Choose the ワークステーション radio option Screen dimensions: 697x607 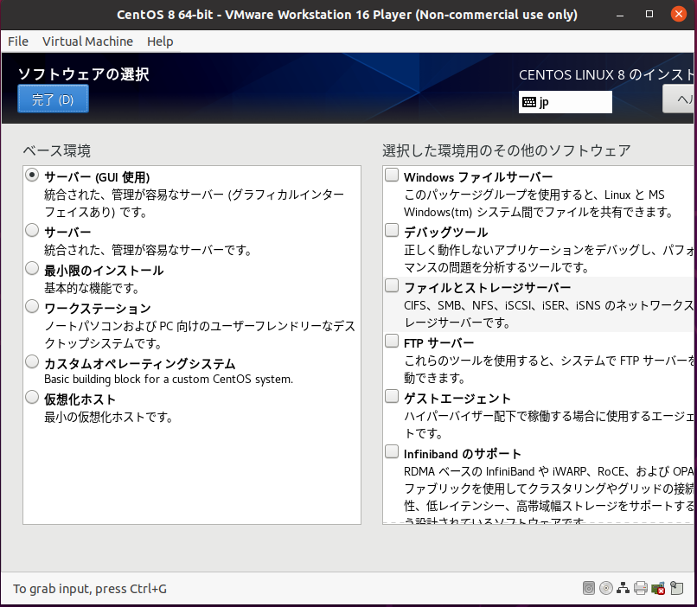[32, 307]
